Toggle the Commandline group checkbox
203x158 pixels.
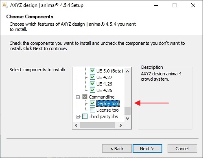[x=85, y=97]
